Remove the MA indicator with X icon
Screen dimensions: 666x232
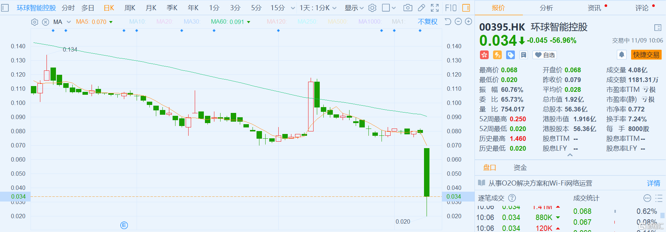pos(45,22)
